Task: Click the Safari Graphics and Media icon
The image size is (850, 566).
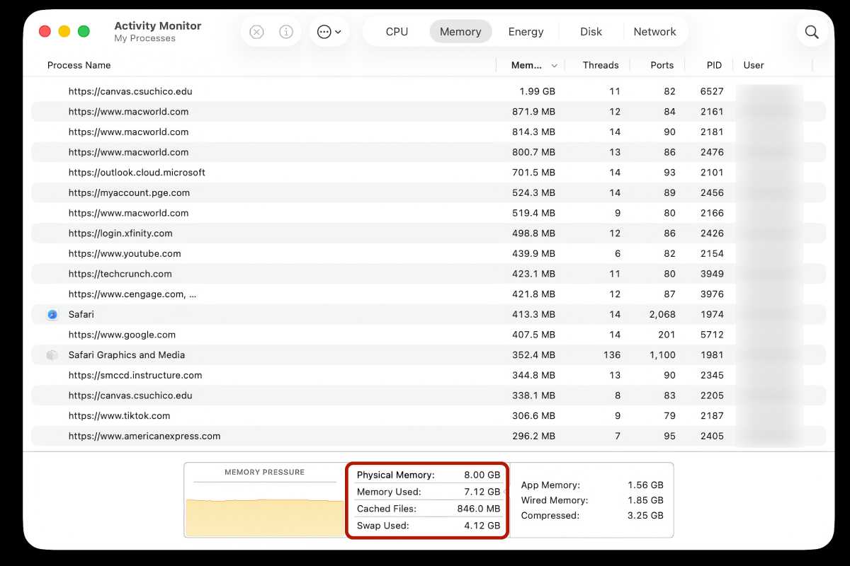Action: click(x=52, y=354)
